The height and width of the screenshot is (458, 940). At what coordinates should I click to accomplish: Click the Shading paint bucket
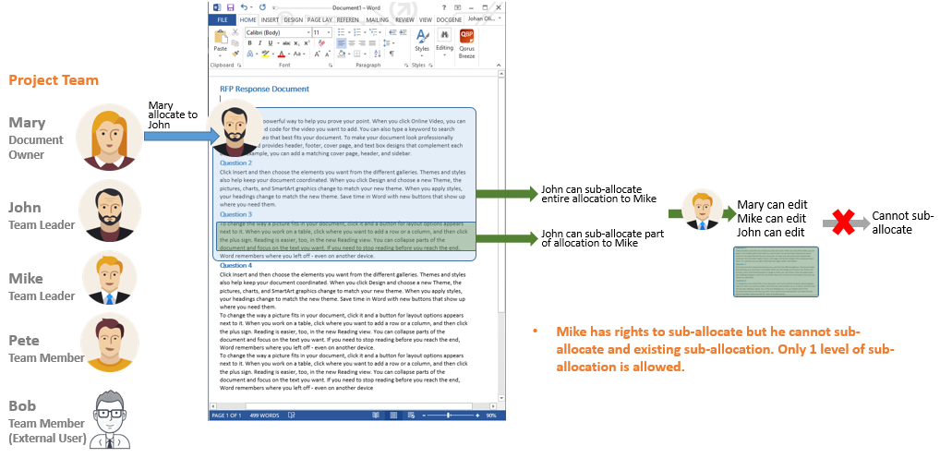341,54
